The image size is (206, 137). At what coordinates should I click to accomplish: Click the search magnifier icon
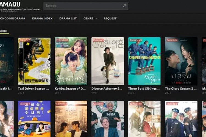pyautogui.click(x=124, y=5)
